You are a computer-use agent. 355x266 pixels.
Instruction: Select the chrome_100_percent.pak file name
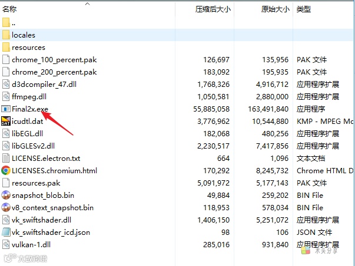54,60
